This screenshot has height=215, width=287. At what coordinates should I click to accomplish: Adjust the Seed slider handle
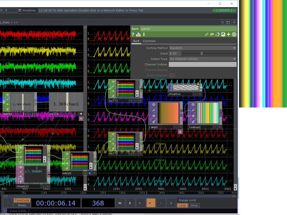click(x=202, y=53)
